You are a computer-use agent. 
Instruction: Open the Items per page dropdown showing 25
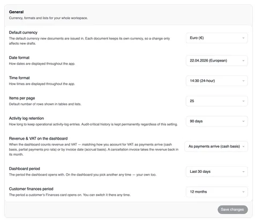pos(217,101)
